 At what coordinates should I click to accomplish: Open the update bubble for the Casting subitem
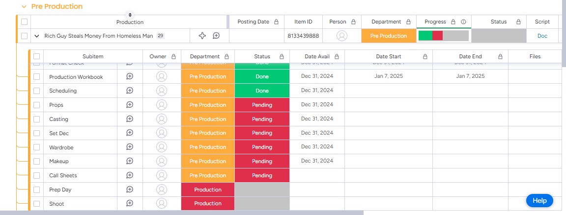(130, 119)
